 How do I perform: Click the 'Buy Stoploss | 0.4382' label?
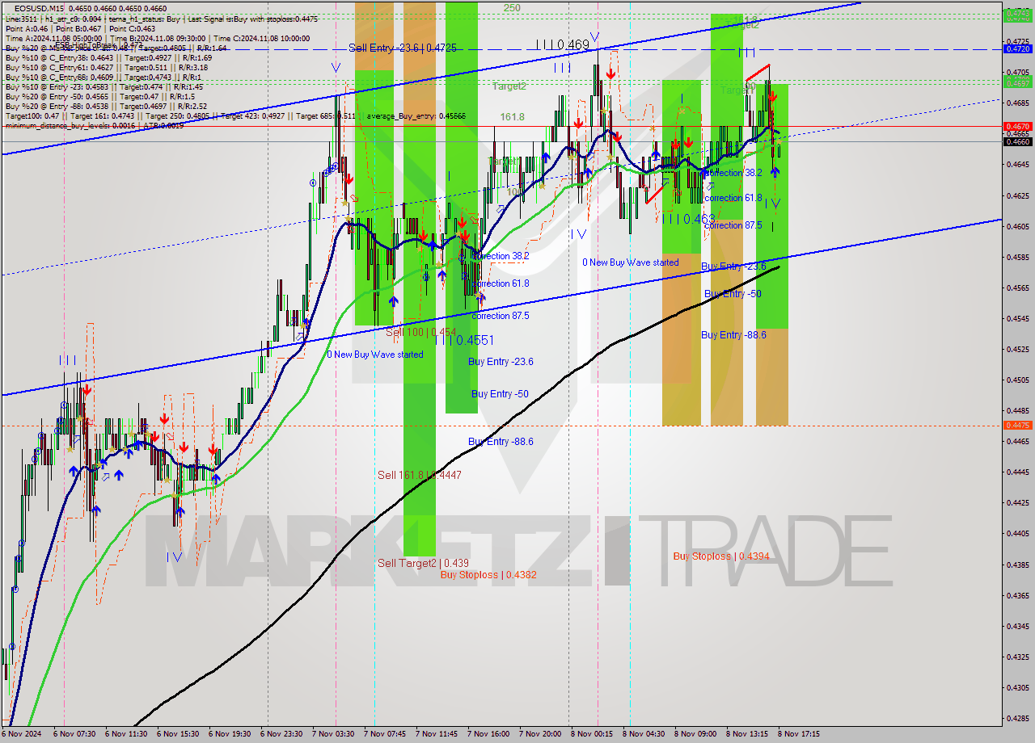488,575
